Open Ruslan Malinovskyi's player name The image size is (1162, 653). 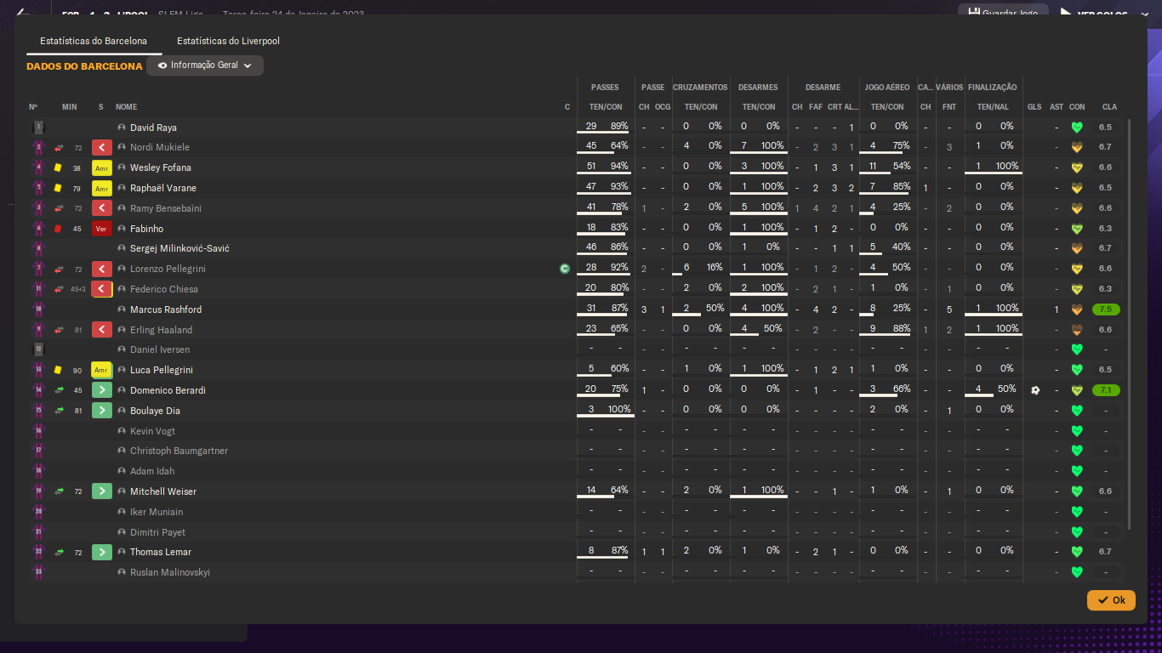coord(170,572)
